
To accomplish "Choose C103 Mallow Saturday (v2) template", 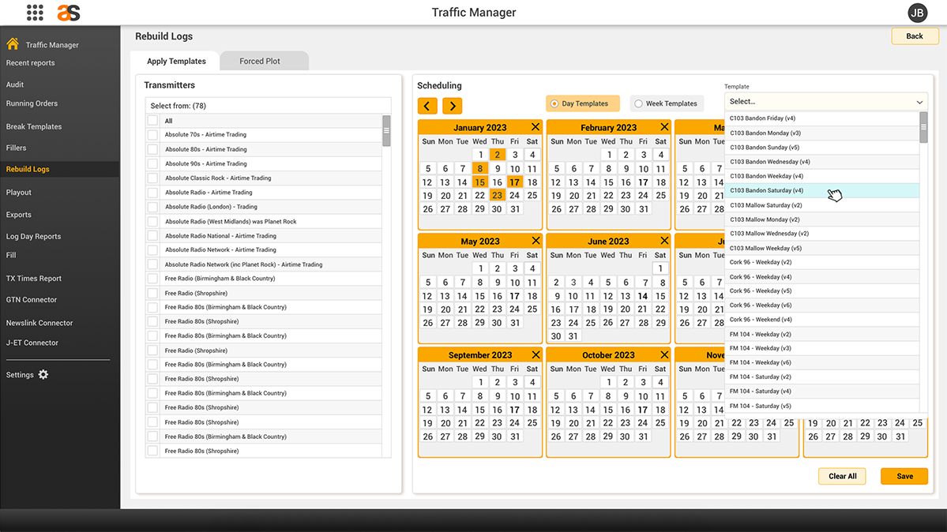I will (821, 205).
